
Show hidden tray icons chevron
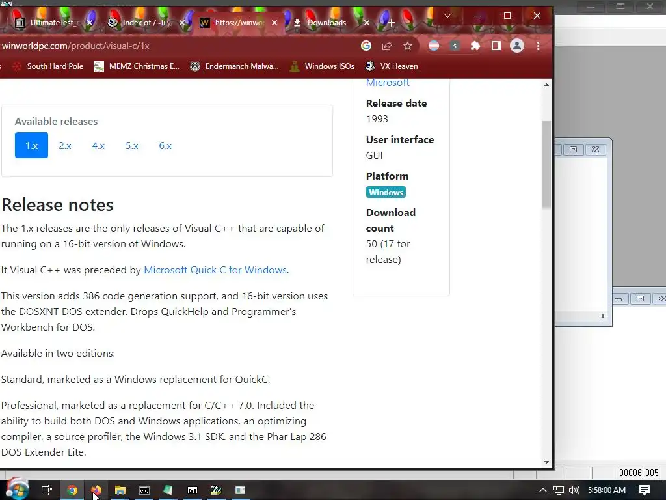click(543, 490)
